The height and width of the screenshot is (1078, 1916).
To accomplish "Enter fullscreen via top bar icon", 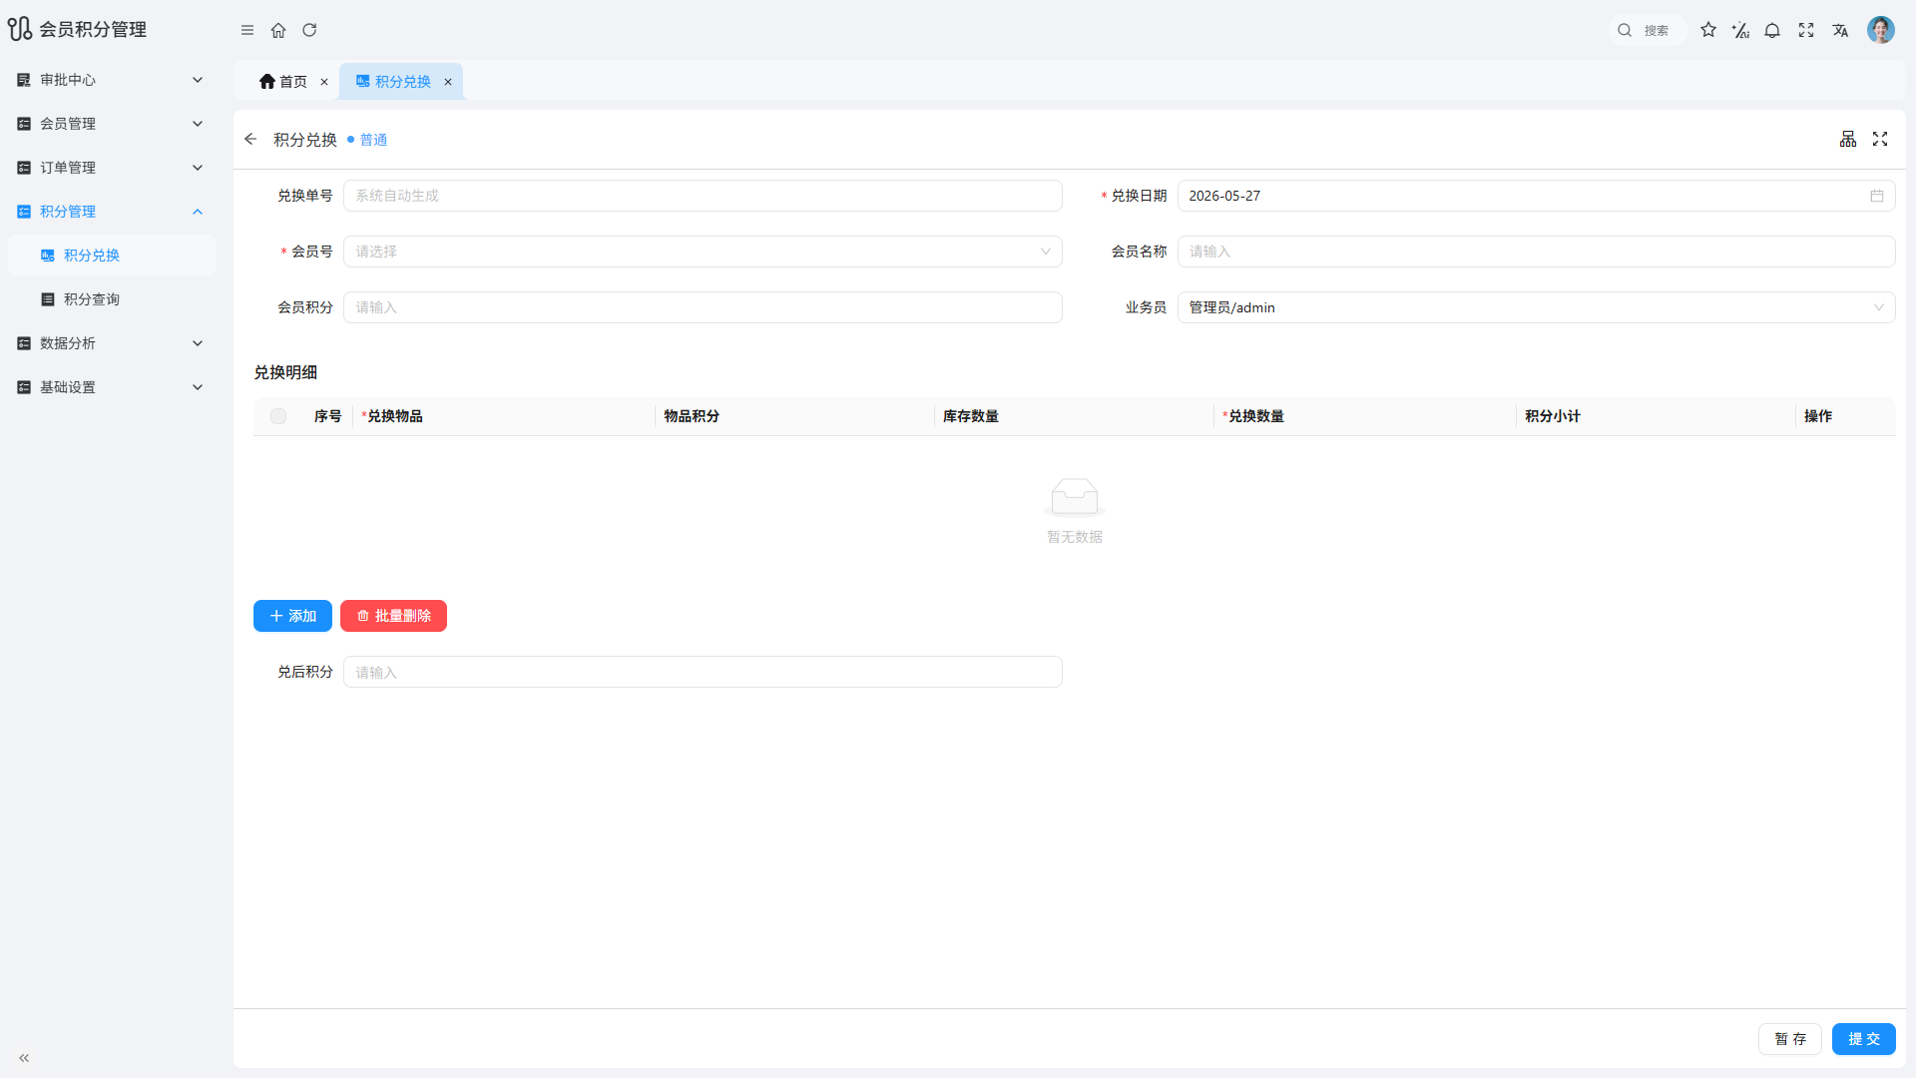I will click(x=1806, y=30).
